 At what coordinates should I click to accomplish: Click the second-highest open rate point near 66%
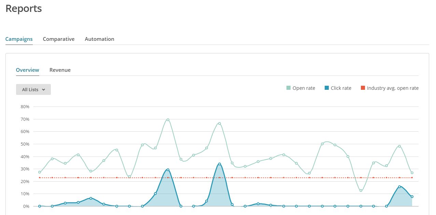pos(220,123)
